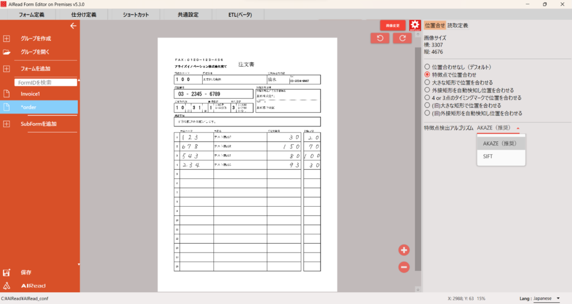Click the rotate counterclockwise button
The height and width of the screenshot is (304, 572).
click(380, 38)
